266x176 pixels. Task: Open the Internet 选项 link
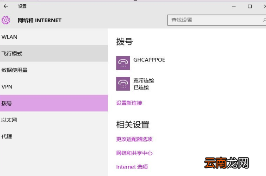tap(132, 167)
